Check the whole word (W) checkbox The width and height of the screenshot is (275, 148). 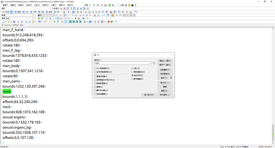(95, 72)
